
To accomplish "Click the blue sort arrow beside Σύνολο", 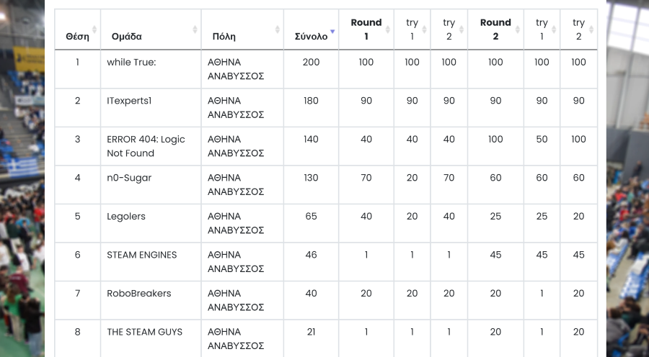I will point(332,31).
